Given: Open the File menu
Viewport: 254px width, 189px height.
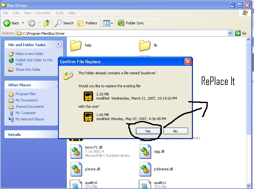Looking at the screenshot, I should [x=6, y=13].
